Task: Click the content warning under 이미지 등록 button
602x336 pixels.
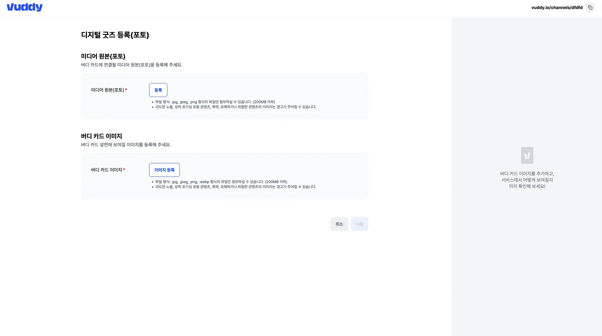Action: click(x=235, y=187)
